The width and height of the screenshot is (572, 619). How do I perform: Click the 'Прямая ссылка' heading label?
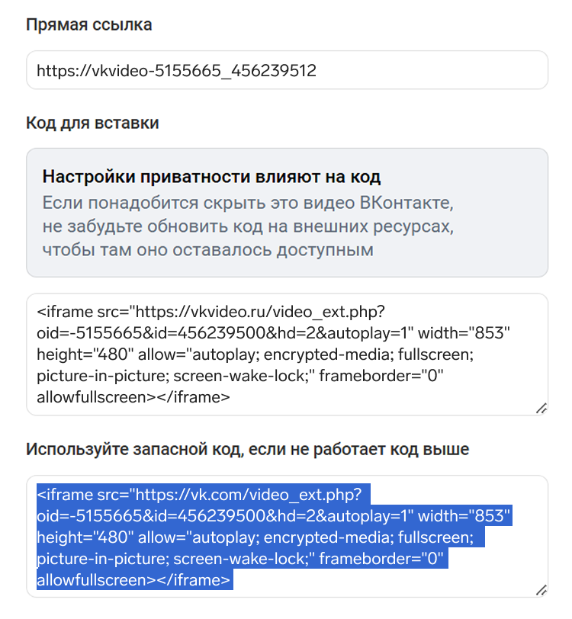(89, 24)
